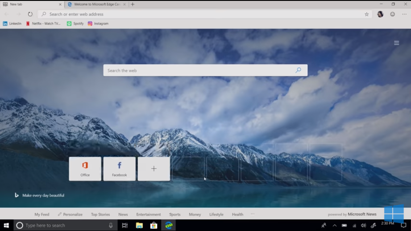Select the Top Stories feed tab

pos(100,215)
